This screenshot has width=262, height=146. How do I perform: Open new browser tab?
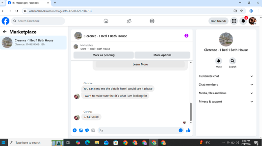(x=55, y=3)
